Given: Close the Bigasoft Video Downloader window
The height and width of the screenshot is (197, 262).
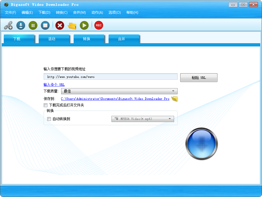Looking at the screenshot, I should (254, 4).
